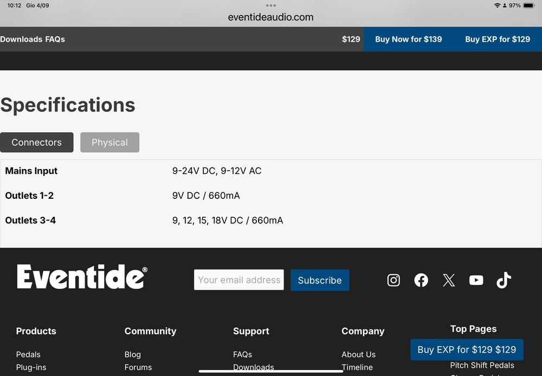Tap the Wi-Fi status icon
Screen dimensions: 542x376
[497, 5]
